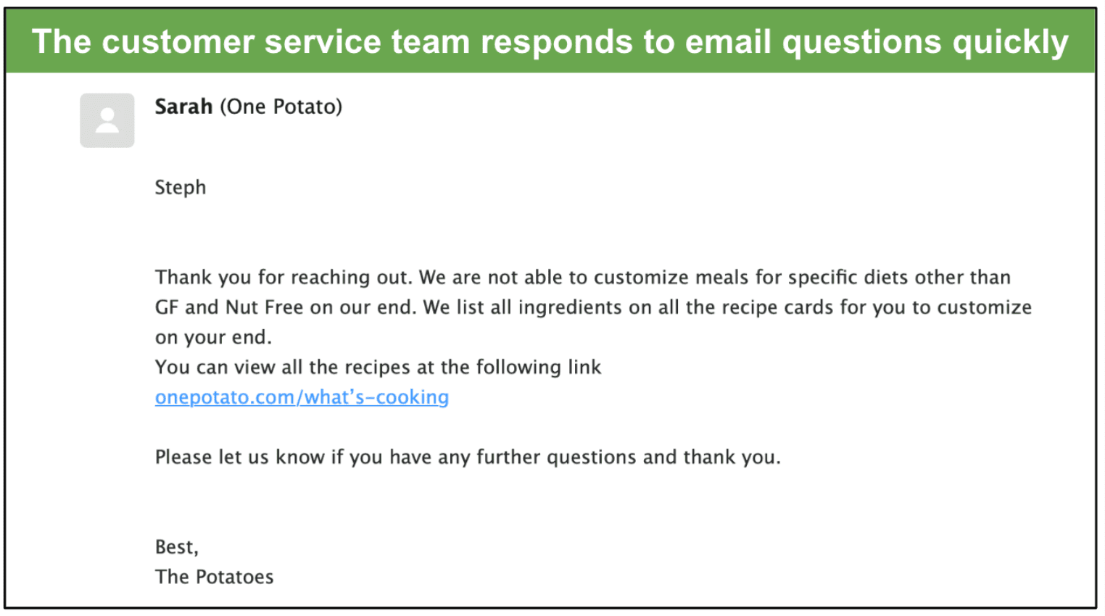Screen dimensions: 1105x616
Task: Click the Best, sign-off line
Action: tap(177, 547)
